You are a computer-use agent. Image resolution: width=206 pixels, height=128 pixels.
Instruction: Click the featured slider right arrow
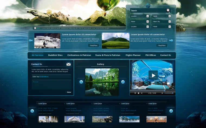[x=171, y=40]
